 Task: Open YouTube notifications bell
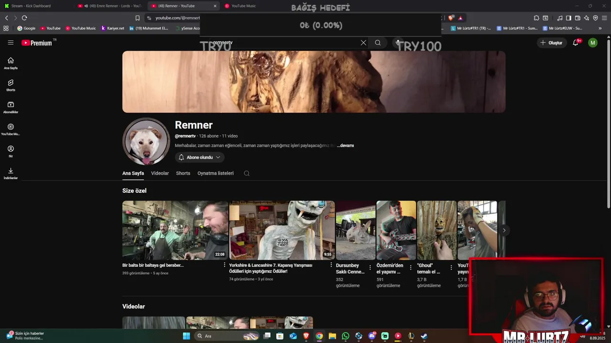point(576,43)
